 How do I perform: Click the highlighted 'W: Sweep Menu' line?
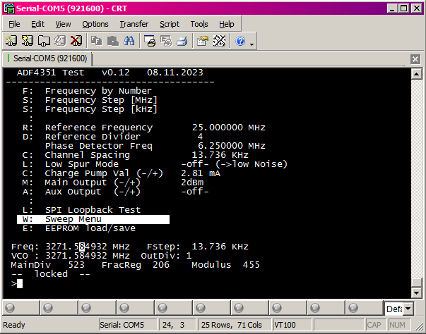point(93,219)
